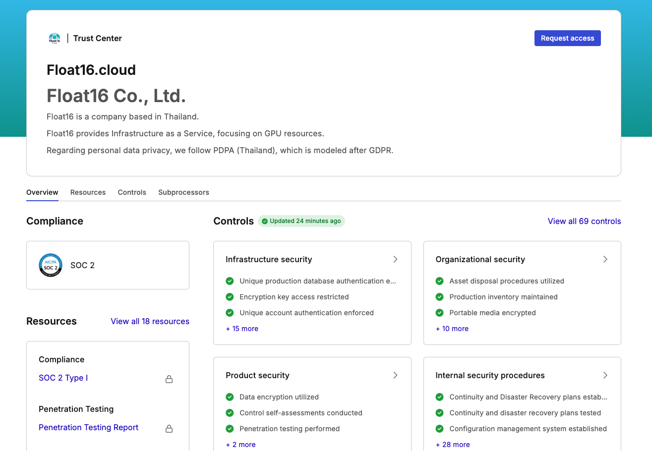Click Encryption key access restricted text

(294, 297)
